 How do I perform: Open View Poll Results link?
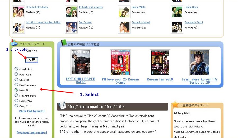(x=32, y=111)
